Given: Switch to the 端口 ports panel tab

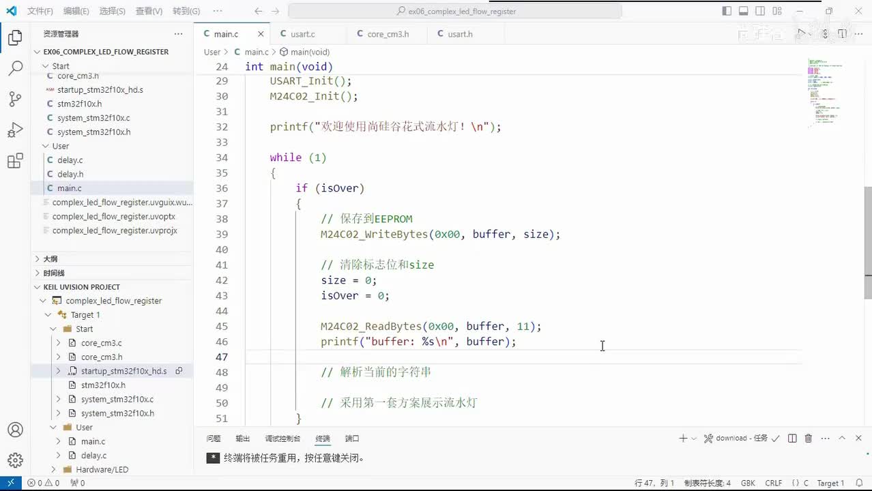Looking at the screenshot, I should tap(352, 438).
